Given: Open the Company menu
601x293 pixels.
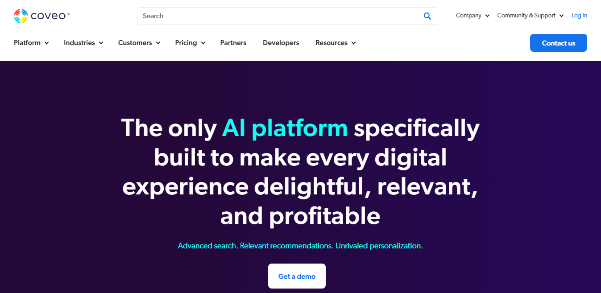Looking at the screenshot, I should 468,16.
